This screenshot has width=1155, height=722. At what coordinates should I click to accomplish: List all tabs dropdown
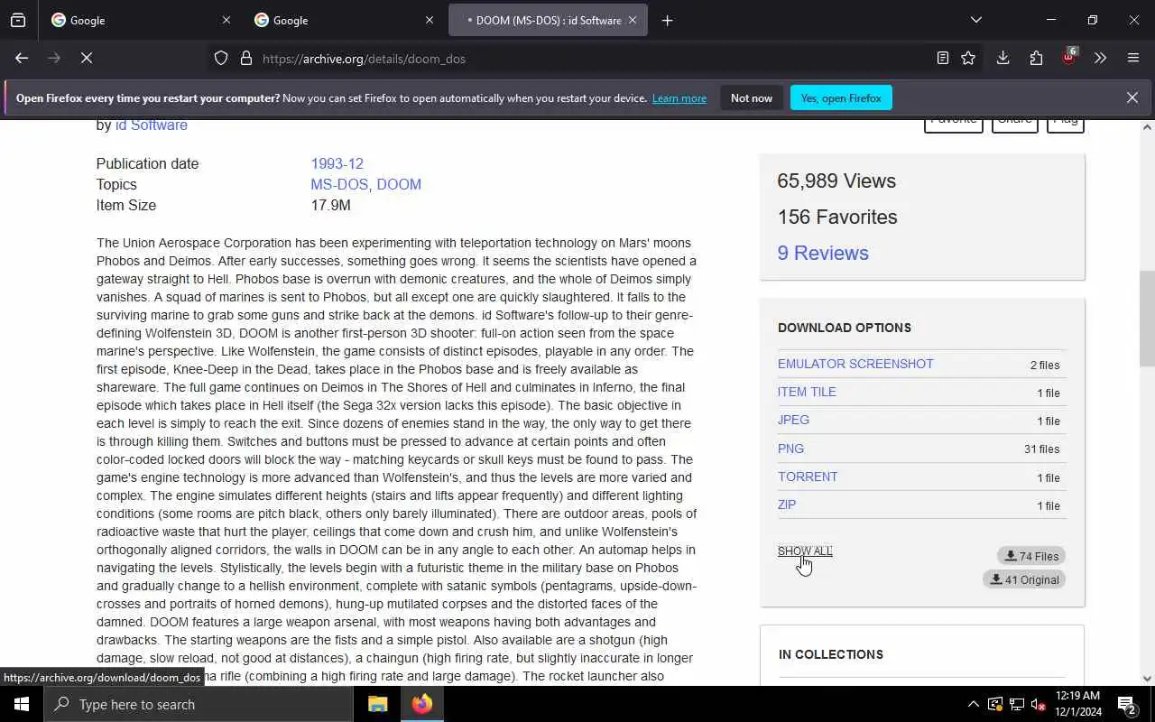pos(975,20)
